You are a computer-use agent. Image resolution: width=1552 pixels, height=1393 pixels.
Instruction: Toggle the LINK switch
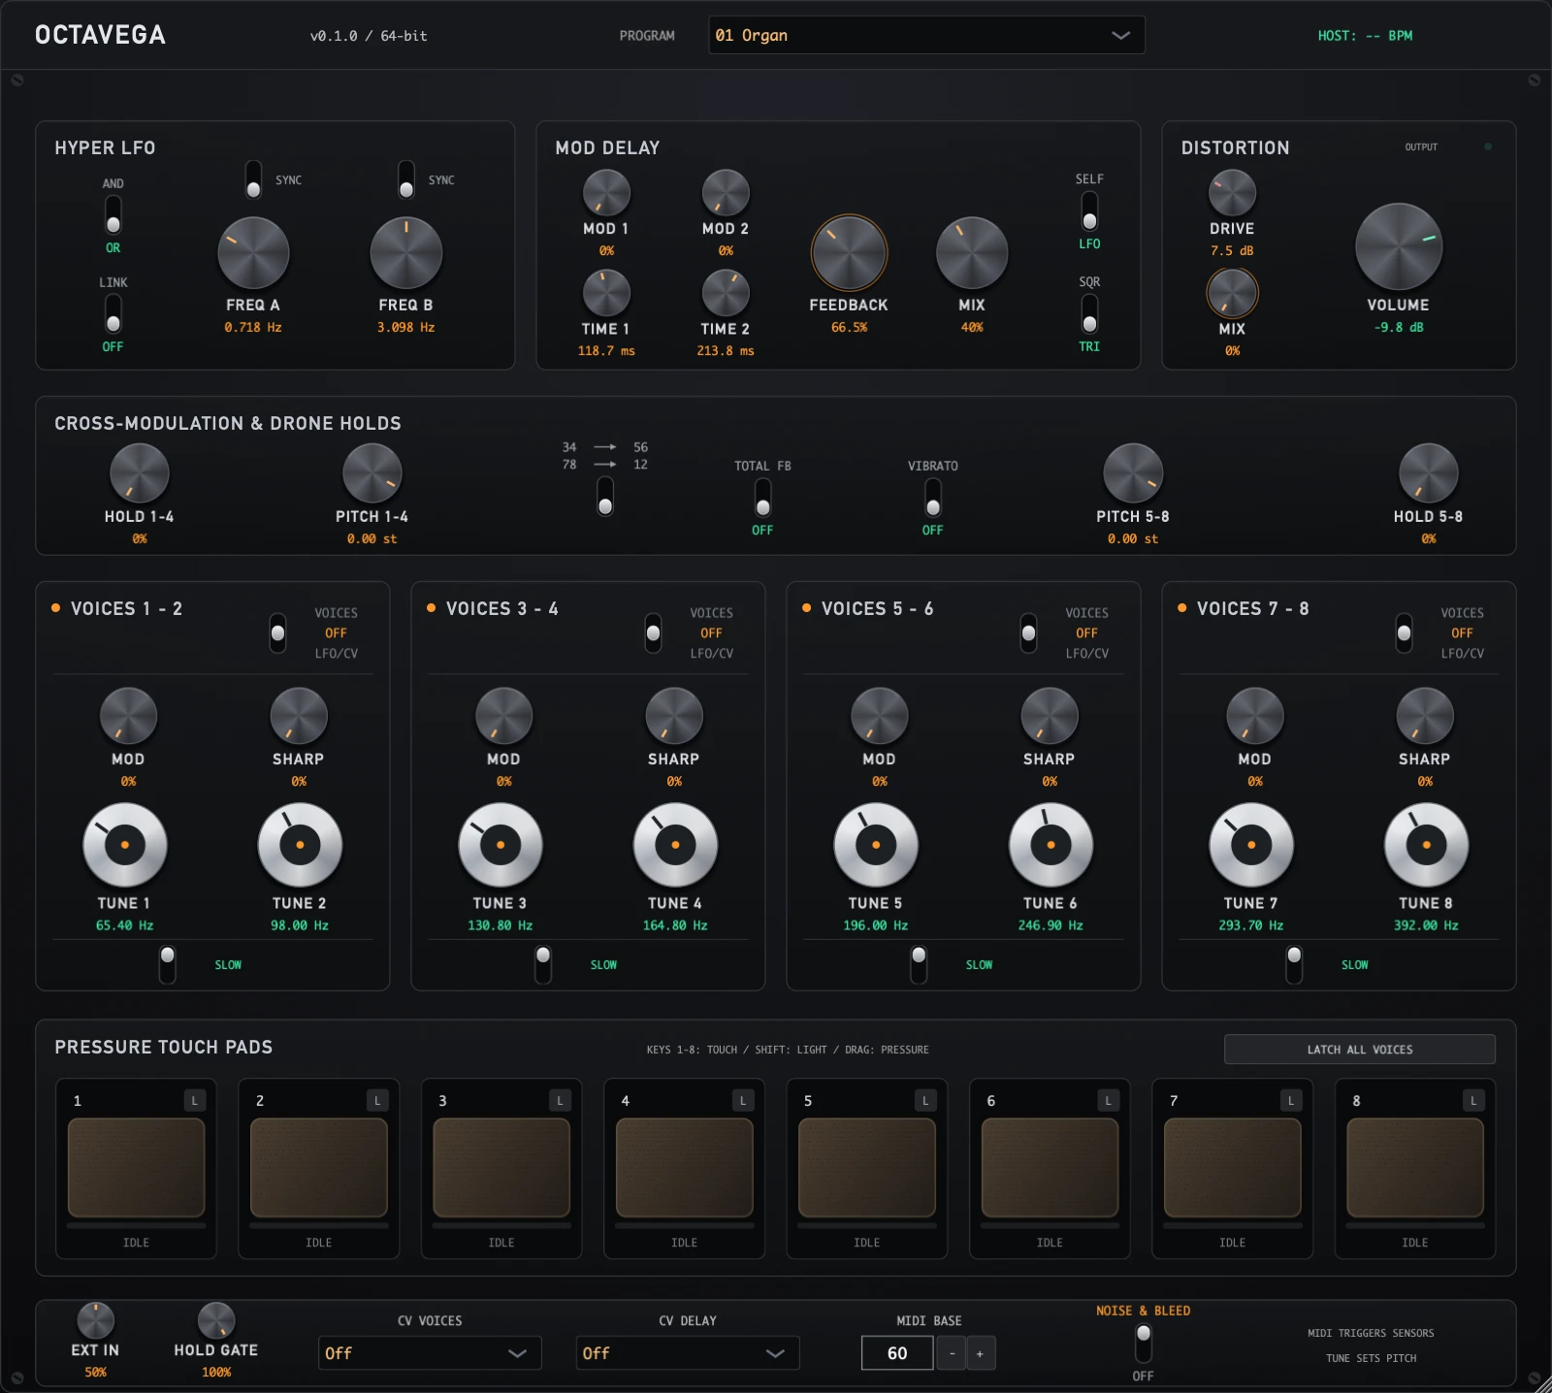pos(113,314)
